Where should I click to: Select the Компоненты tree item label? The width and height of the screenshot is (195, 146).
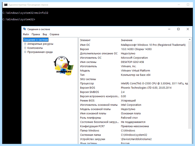tap(35, 48)
